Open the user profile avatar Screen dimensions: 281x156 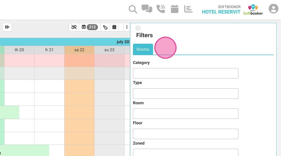pos(273,9)
